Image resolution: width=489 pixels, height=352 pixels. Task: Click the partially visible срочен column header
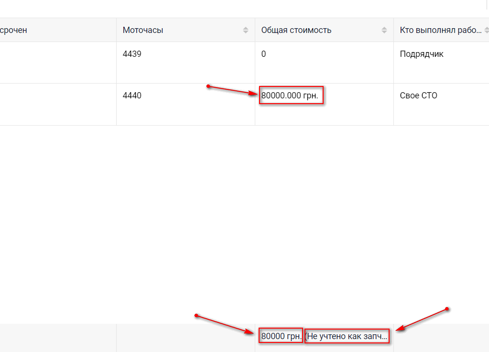pyautogui.click(x=13, y=30)
